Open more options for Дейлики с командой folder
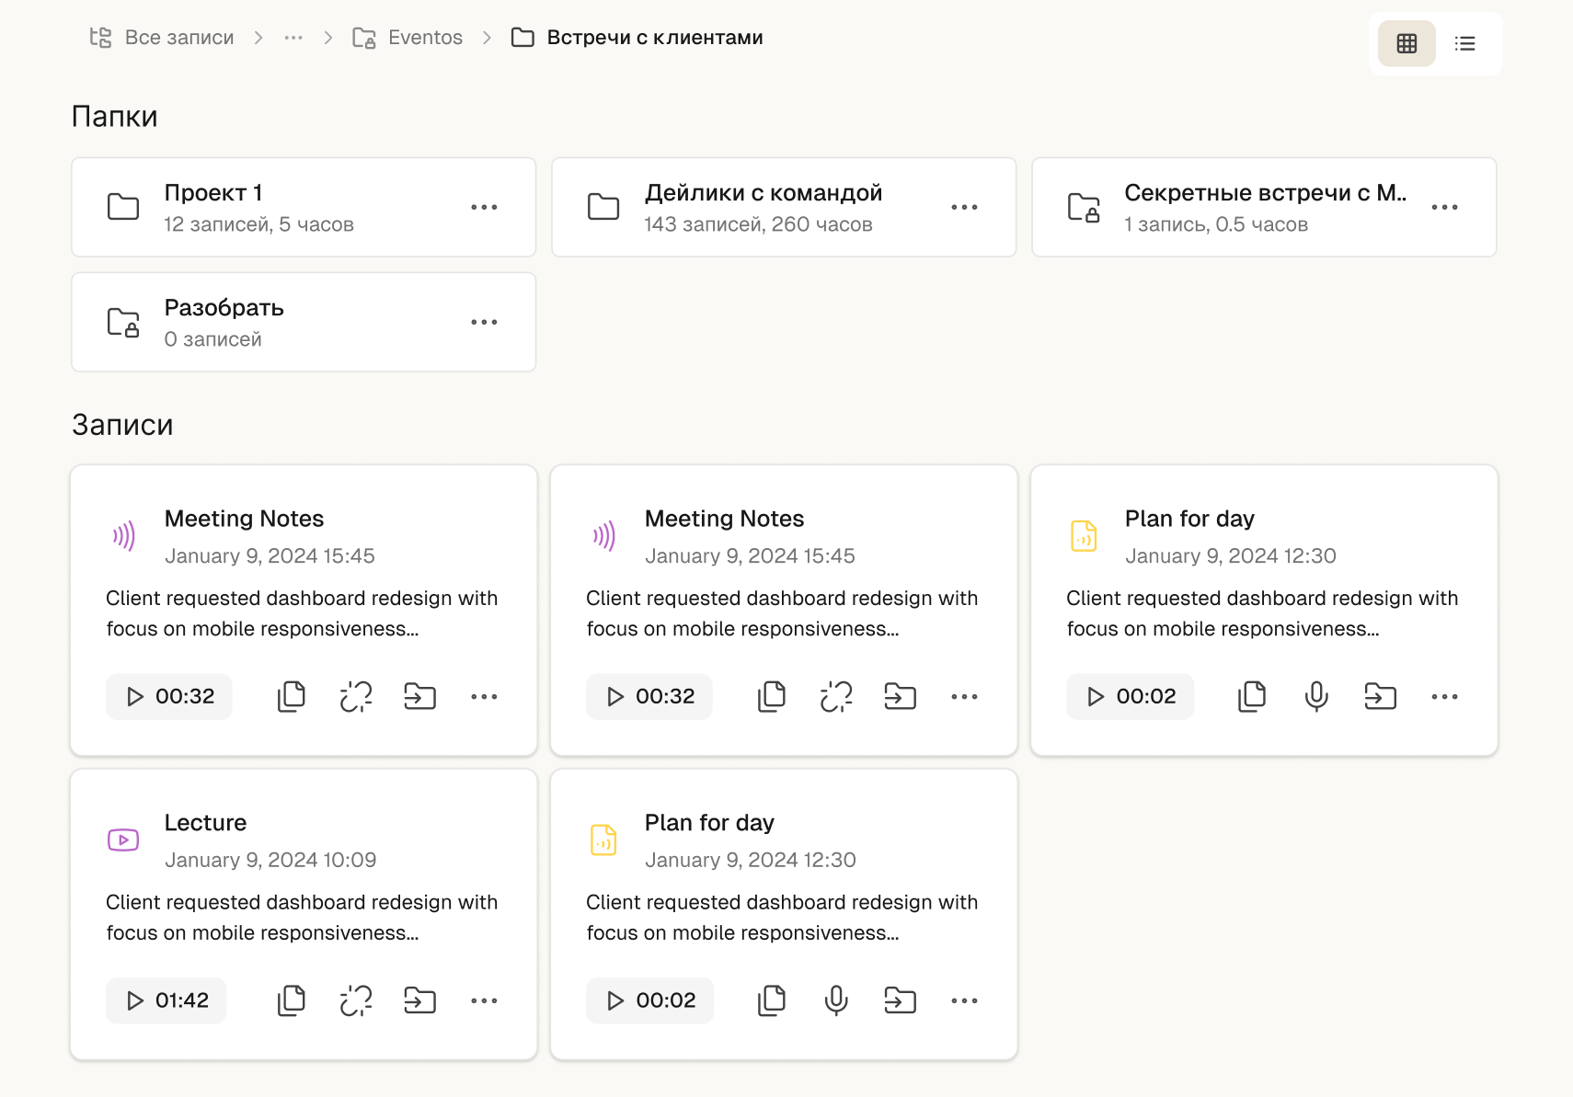This screenshot has width=1573, height=1097. click(x=964, y=208)
